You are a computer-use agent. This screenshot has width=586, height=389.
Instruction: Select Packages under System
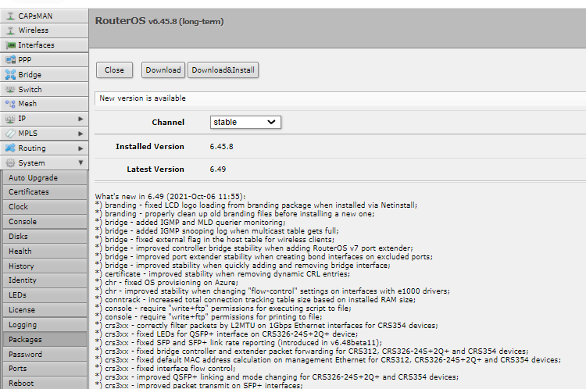click(45, 340)
